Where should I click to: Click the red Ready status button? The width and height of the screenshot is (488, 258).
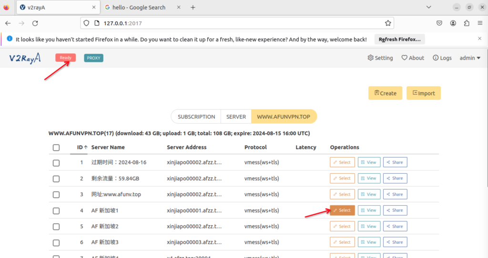tap(65, 58)
